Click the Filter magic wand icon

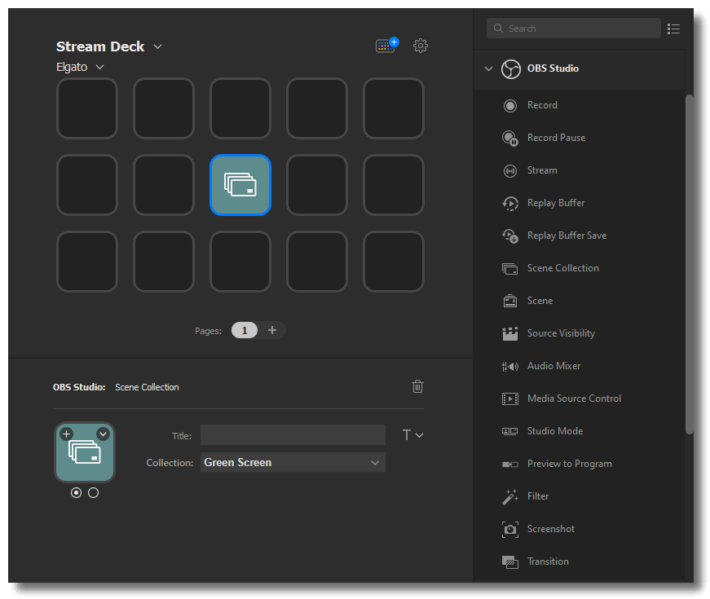coord(509,496)
